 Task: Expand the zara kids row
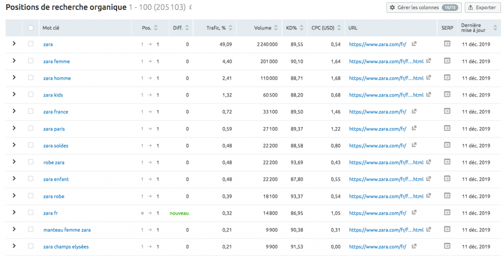click(x=14, y=94)
